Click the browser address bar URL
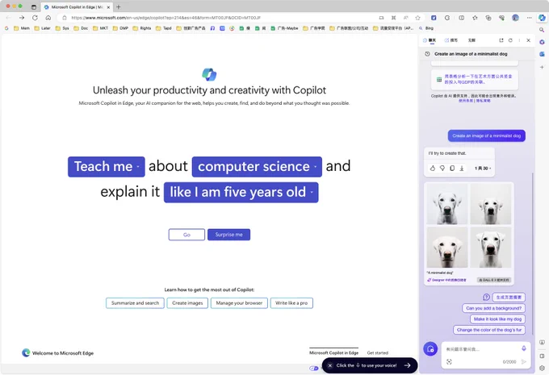This screenshot has height=375, width=549. click(166, 18)
